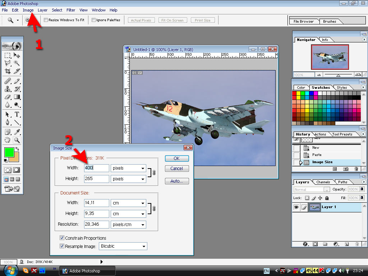The height and width of the screenshot is (276, 368).
Task: Uncheck Constrain Proportions checkbox
Action: 62,238
